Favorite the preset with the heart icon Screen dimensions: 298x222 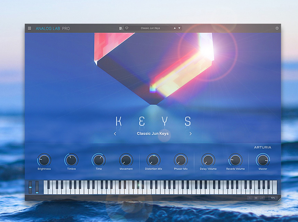click(127, 28)
